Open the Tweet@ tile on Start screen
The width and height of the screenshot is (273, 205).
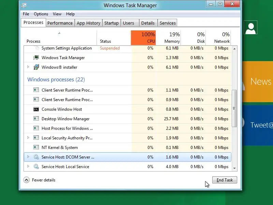pos(258,125)
